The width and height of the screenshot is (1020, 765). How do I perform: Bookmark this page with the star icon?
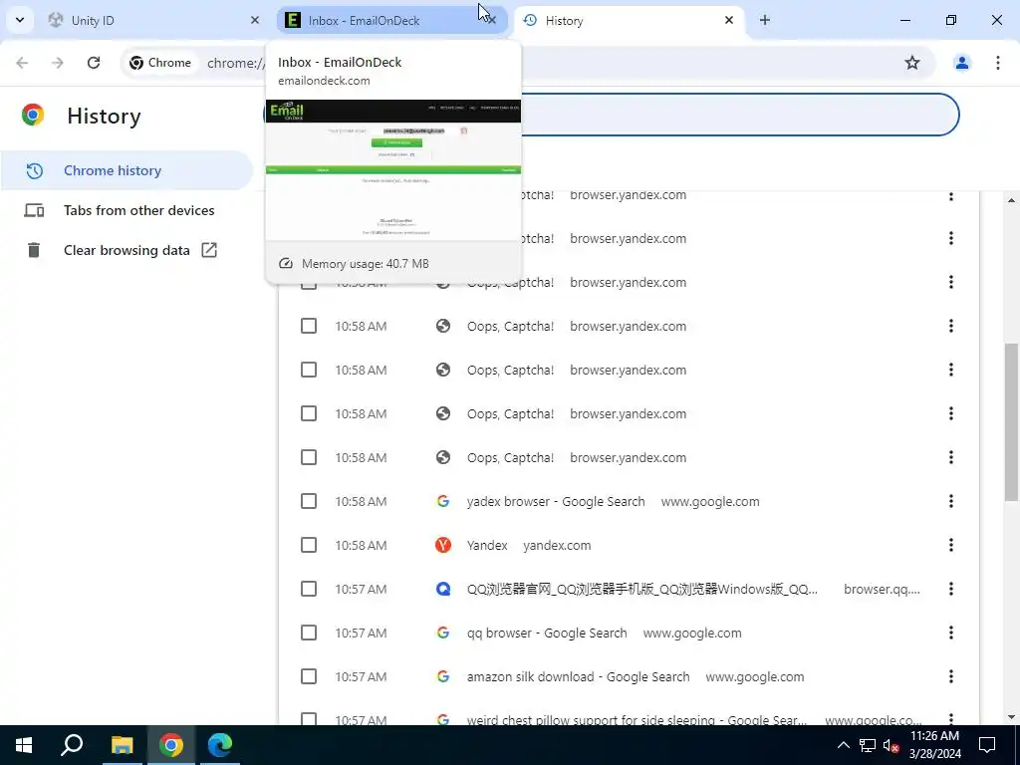[x=912, y=63]
